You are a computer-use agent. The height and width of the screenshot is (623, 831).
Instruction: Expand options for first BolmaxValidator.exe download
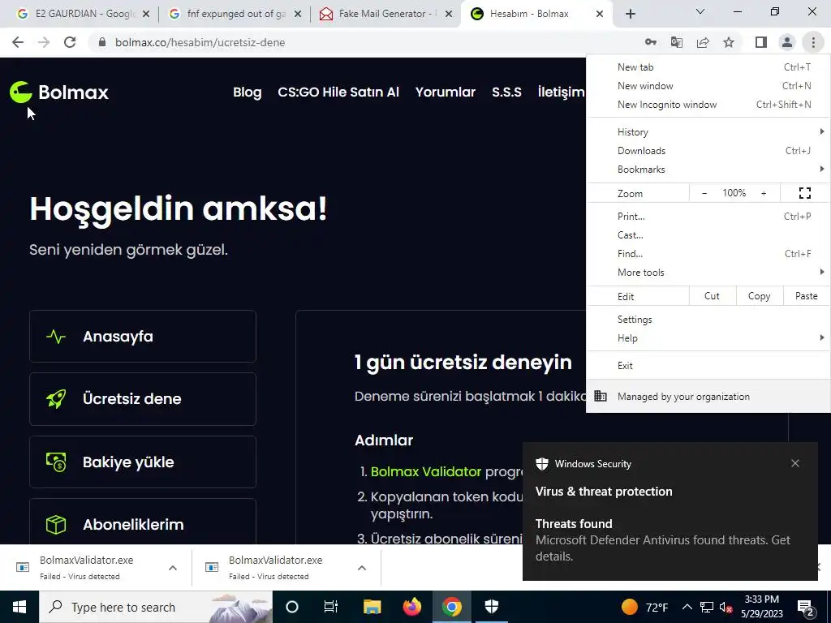[x=173, y=568]
